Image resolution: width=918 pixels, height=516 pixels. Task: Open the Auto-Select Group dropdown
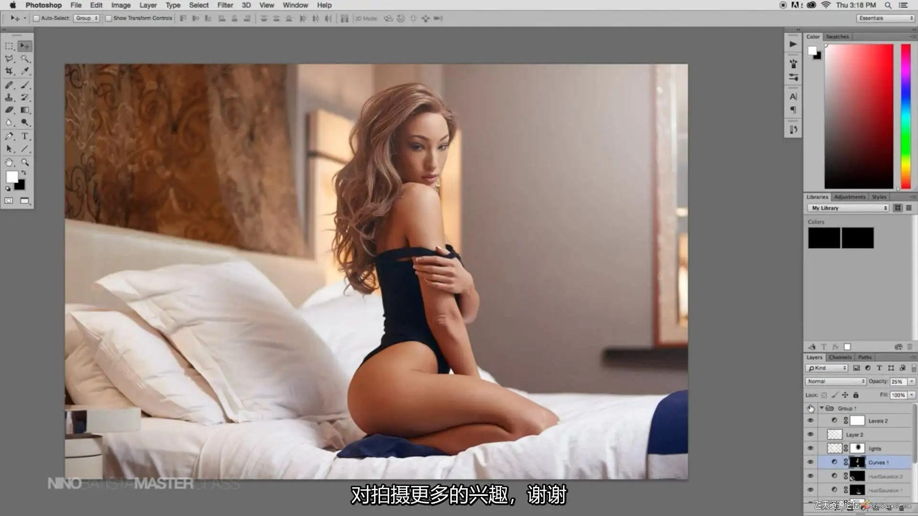[x=87, y=19]
